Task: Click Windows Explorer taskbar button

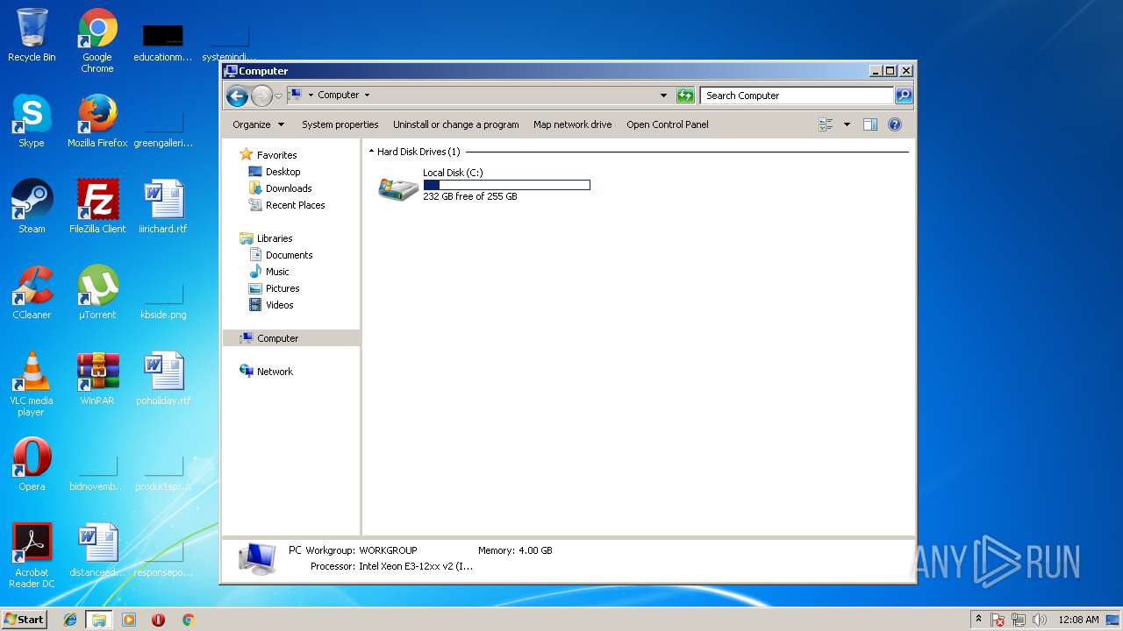Action: [98, 620]
